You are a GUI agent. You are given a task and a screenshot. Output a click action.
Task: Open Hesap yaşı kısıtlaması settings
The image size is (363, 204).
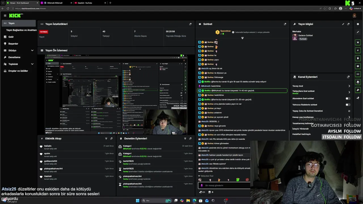click(x=321, y=117)
